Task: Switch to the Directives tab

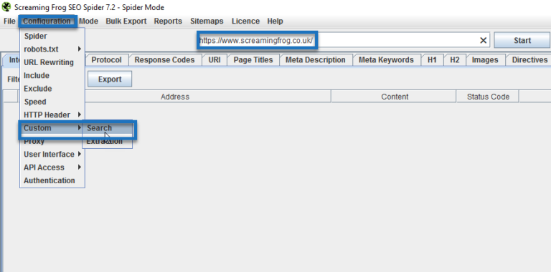Action: click(529, 60)
